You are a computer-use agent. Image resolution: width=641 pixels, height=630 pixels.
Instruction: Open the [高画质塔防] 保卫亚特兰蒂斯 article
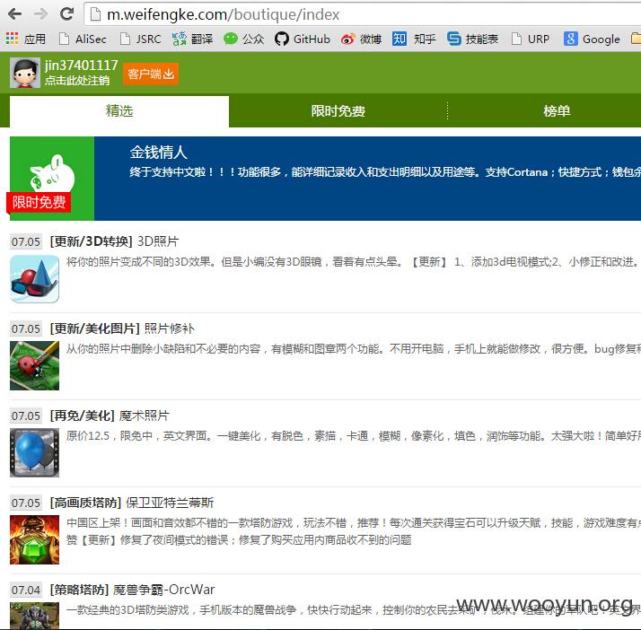132,503
